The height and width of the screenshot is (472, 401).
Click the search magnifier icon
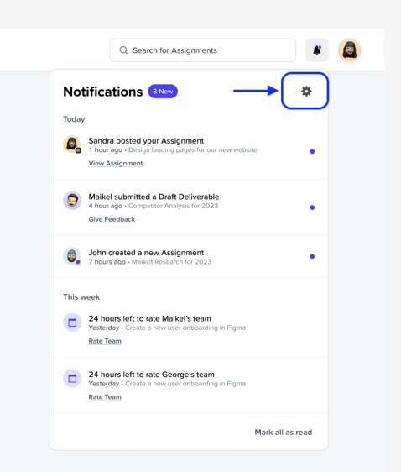click(x=123, y=50)
